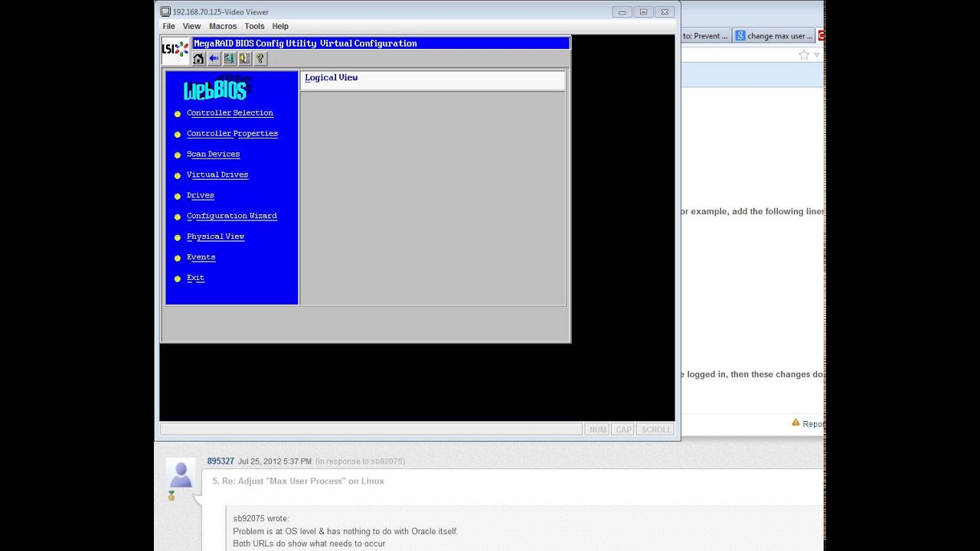The width and height of the screenshot is (980, 551).
Task: Switch to Physical View
Action: coord(215,237)
